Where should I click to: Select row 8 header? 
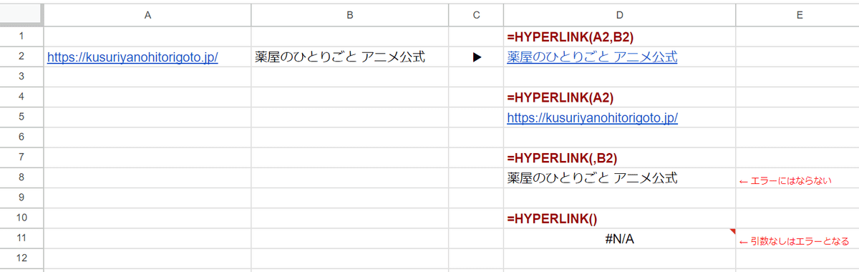point(22,178)
